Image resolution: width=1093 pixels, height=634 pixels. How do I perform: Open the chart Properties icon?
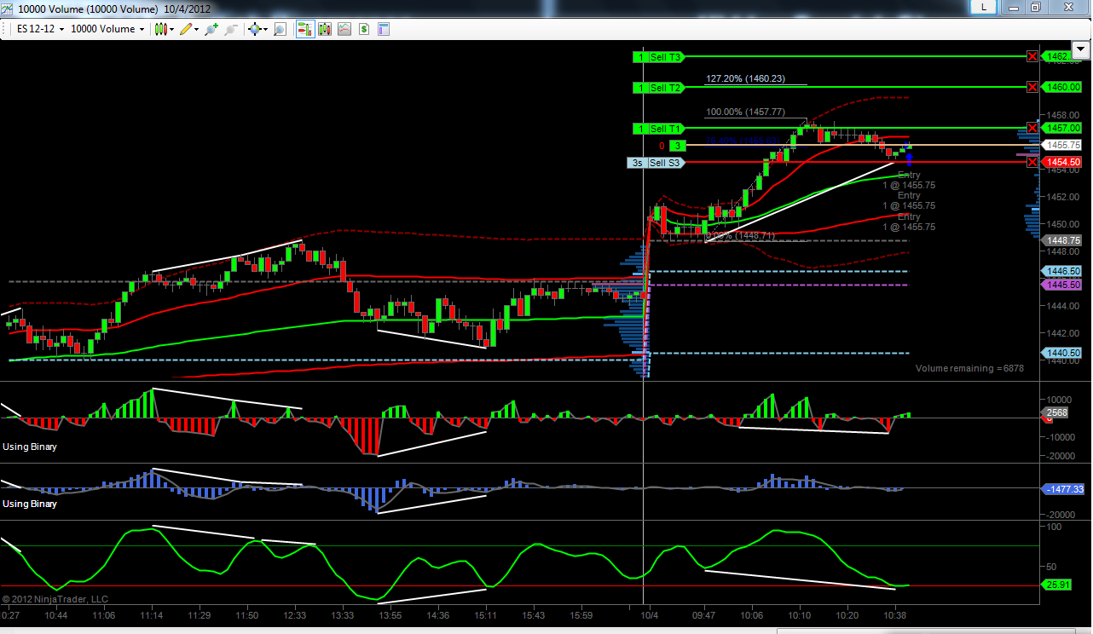pyautogui.click(x=383, y=29)
